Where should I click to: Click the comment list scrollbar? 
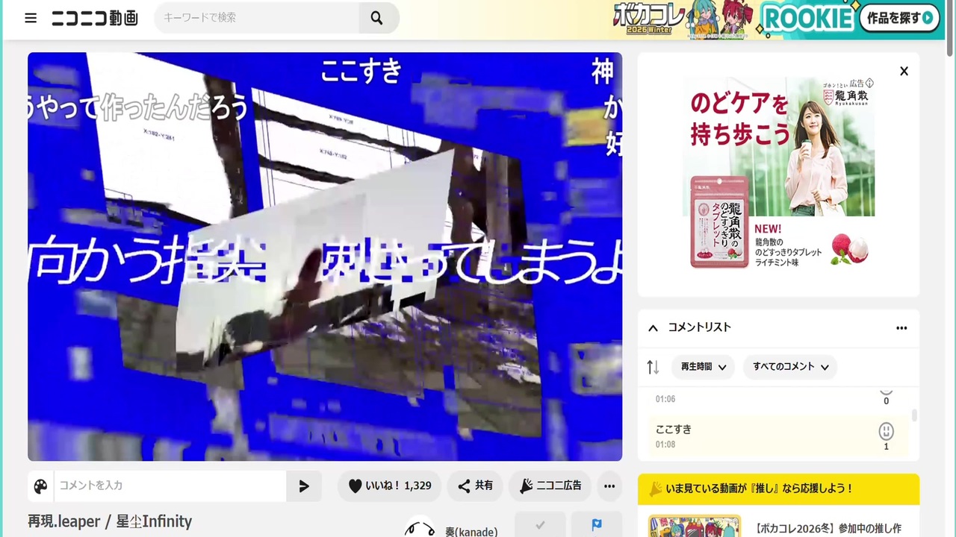(914, 415)
